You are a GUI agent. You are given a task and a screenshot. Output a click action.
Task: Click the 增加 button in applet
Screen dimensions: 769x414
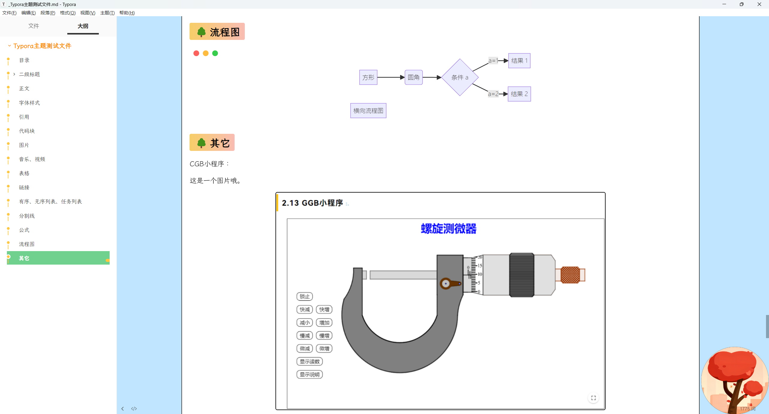coord(324,322)
